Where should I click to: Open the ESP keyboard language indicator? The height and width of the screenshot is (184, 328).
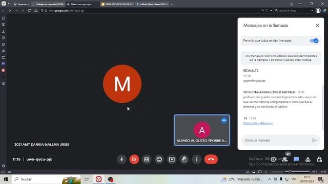(294, 179)
